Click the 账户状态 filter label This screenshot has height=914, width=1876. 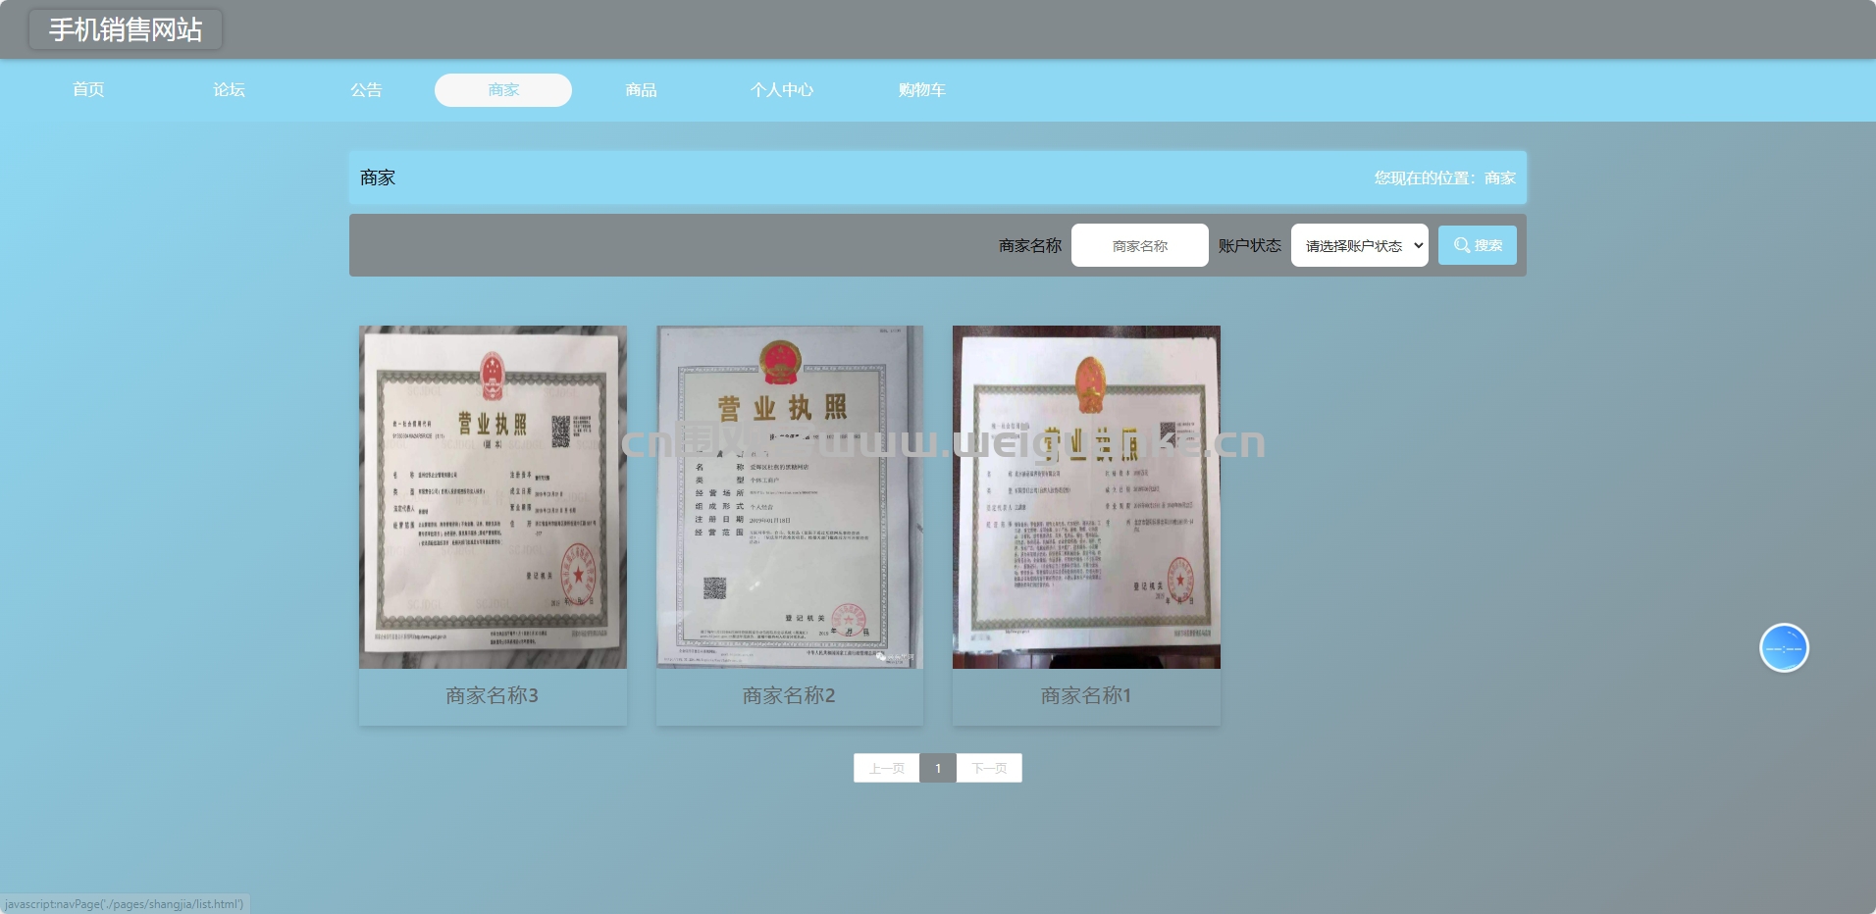(x=1249, y=245)
